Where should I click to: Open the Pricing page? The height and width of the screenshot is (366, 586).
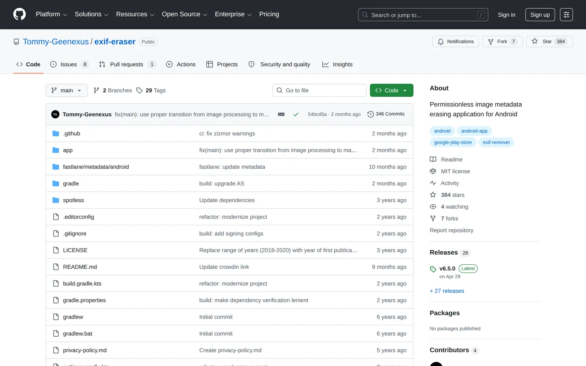[x=269, y=14]
